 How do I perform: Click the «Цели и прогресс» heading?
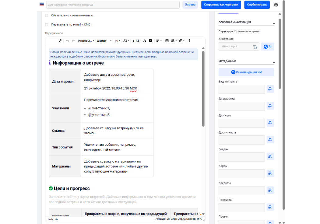click(72, 188)
